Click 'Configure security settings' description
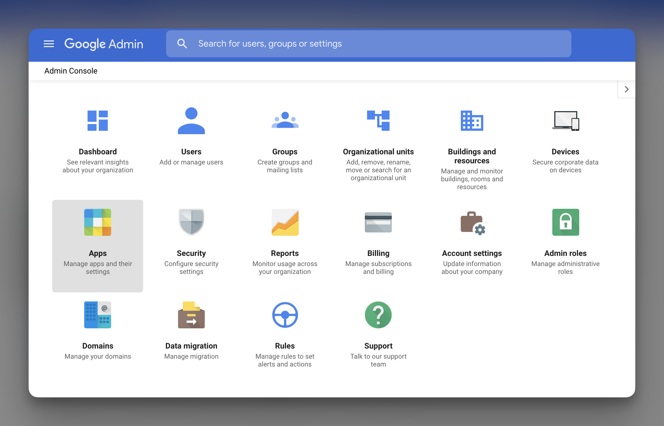The height and width of the screenshot is (426, 664). click(191, 268)
